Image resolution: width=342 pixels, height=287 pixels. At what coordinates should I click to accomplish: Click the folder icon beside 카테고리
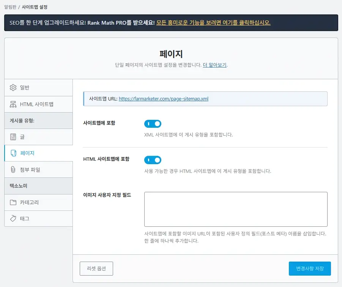[13, 202]
